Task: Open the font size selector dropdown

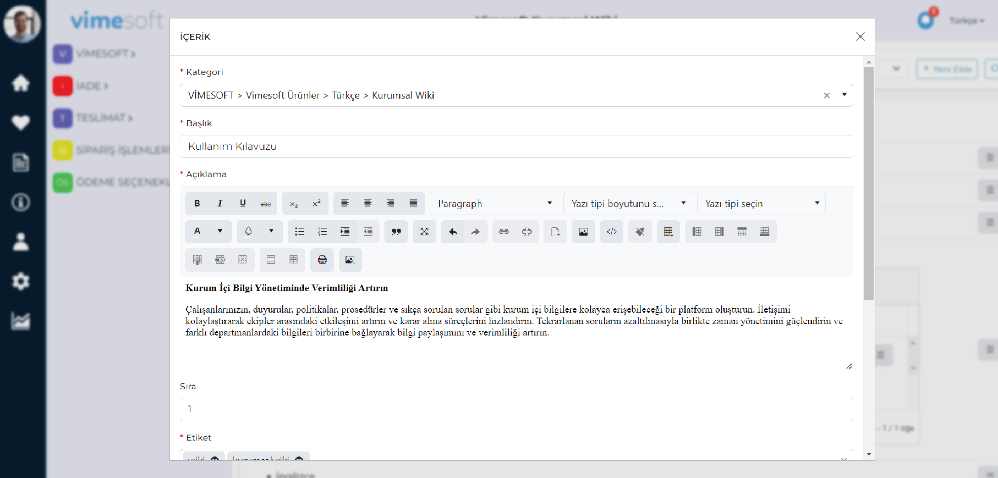Action: (x=626, y=203)
